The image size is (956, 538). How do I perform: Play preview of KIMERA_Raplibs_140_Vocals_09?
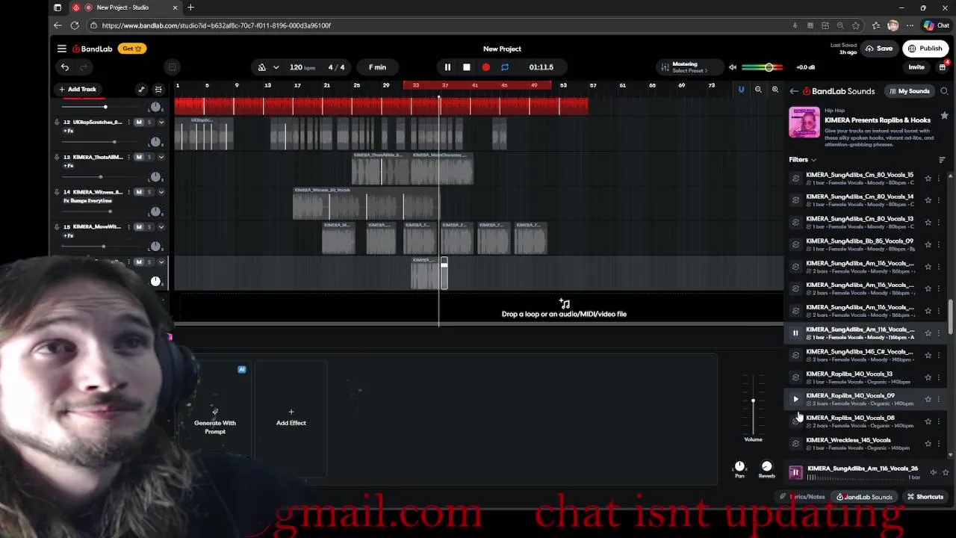[x=795, y=399]
